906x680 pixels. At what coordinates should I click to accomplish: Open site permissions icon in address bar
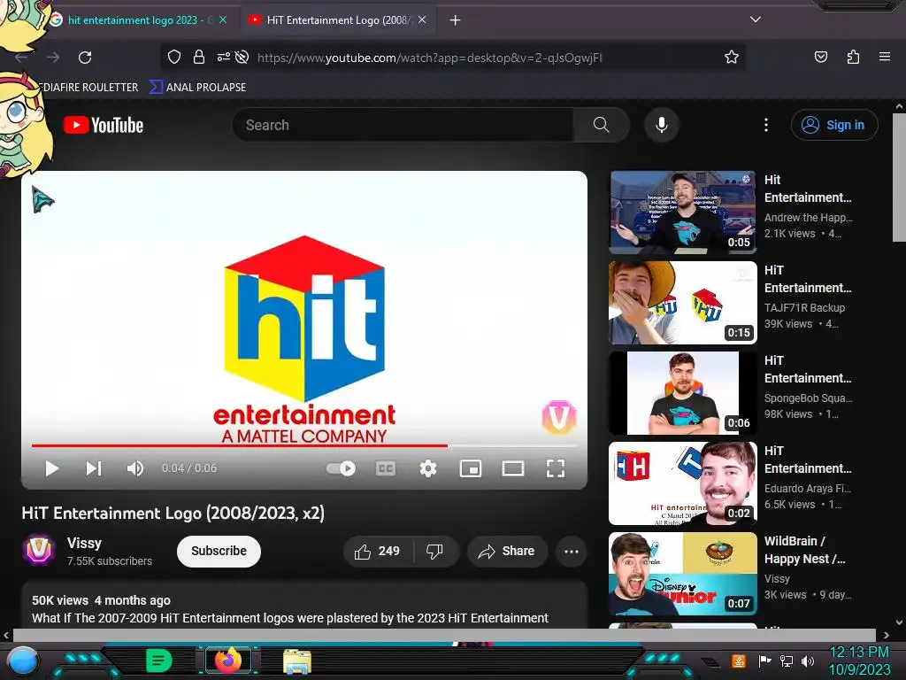click(224, 58)
